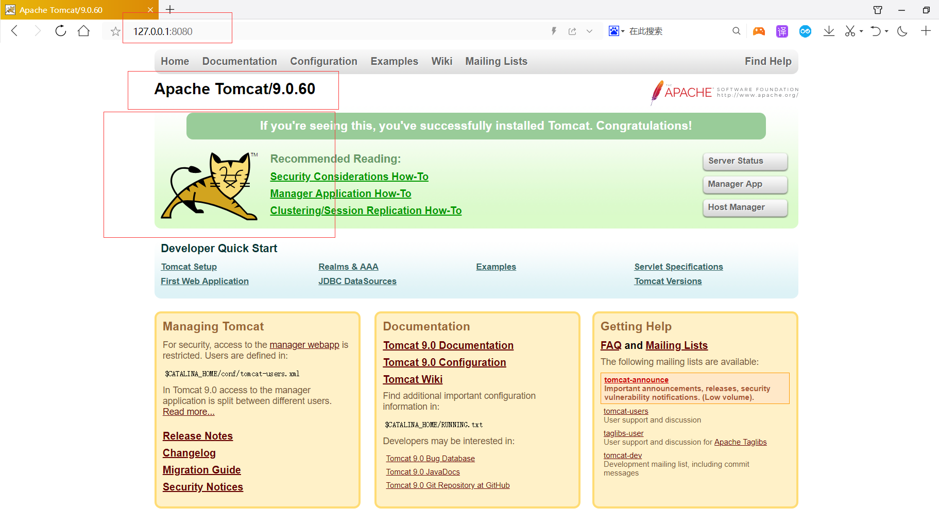Open the purple translate icon
Screen dimensions: 939x509
[782, 31]
